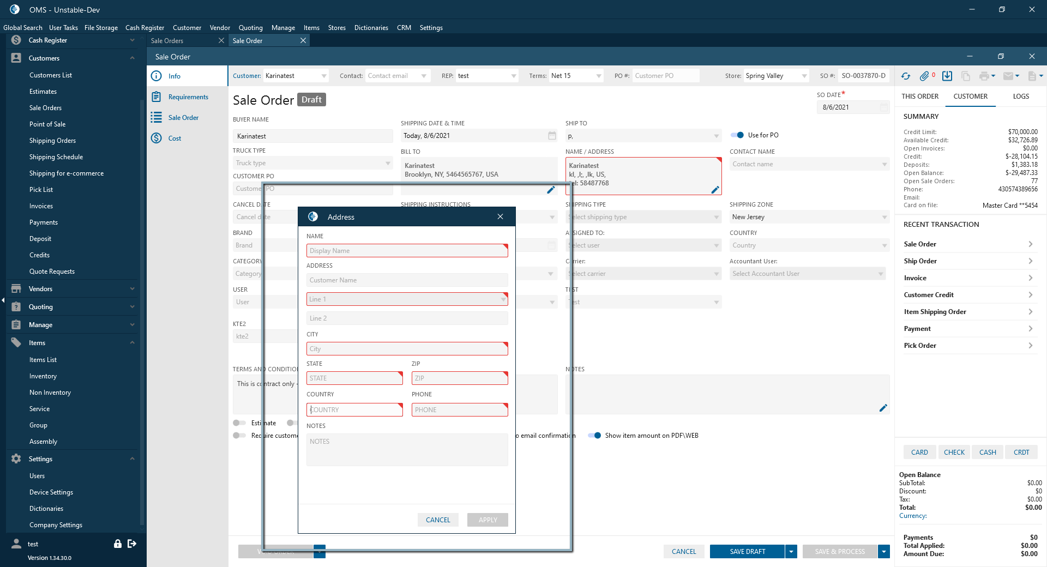This screenshot has width=1047, height=567.
Task: Open the Customer dropdown
Action: (x=324, y=76)
